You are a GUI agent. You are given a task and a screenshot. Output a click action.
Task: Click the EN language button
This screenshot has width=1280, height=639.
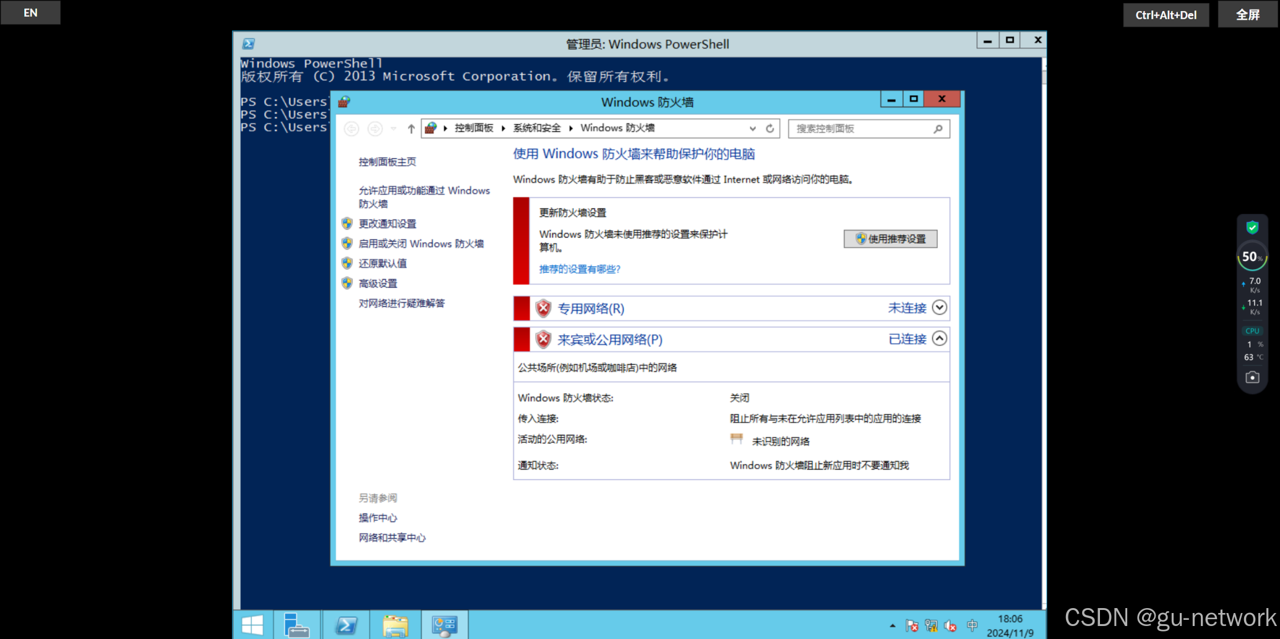30,12
